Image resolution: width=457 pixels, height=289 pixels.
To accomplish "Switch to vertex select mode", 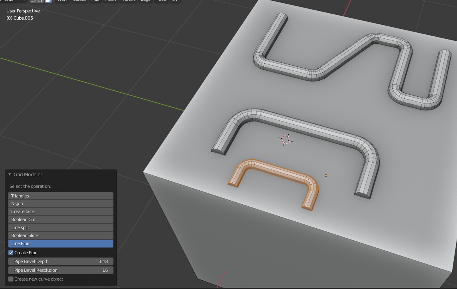I will (34, 1).
